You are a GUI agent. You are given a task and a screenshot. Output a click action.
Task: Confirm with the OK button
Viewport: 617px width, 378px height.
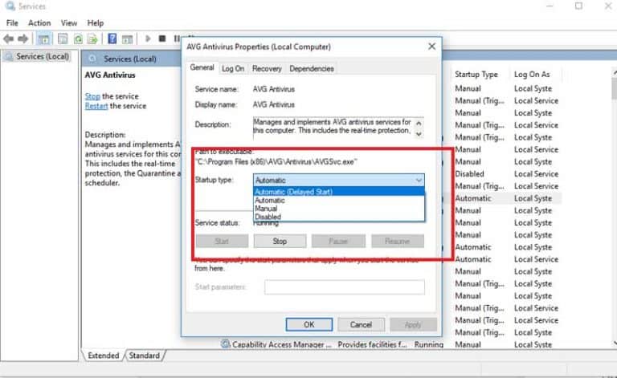(x=308, y=324)
